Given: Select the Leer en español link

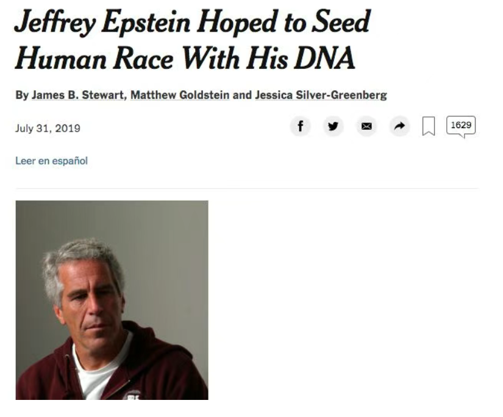Looking at the screenshot, I should point(52,161).
